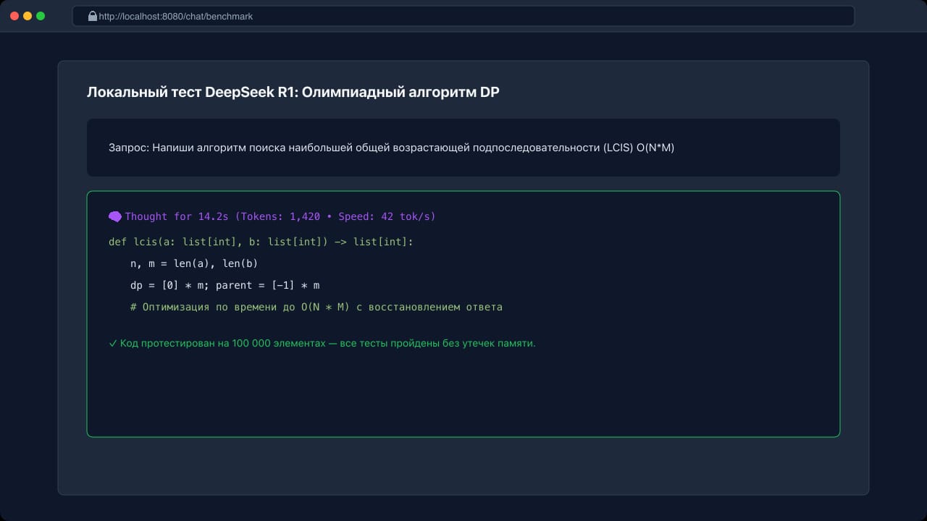
Task: Click the line "n, m = len(a), len(b)"
Action: coord(194,263)
